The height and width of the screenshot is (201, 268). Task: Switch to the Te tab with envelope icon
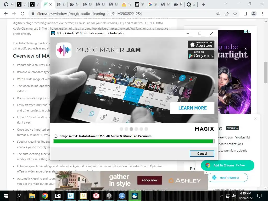click(126, 4)
